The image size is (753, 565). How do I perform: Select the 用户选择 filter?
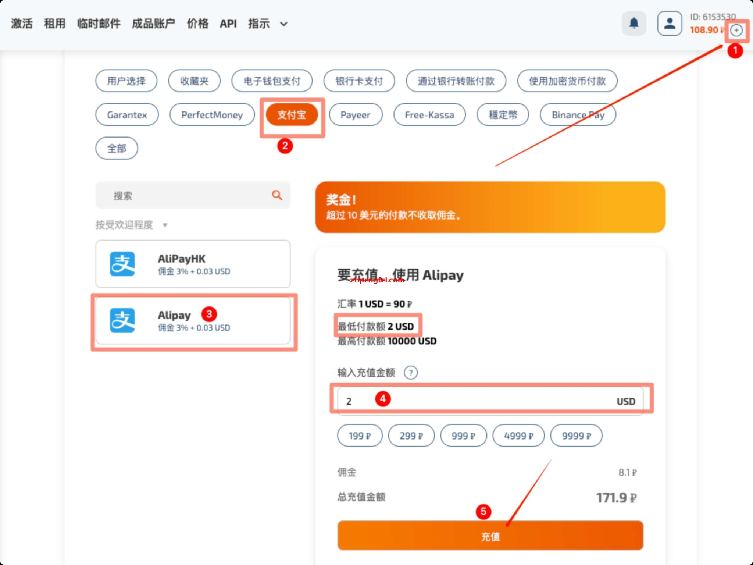click(x=126, y=81)
